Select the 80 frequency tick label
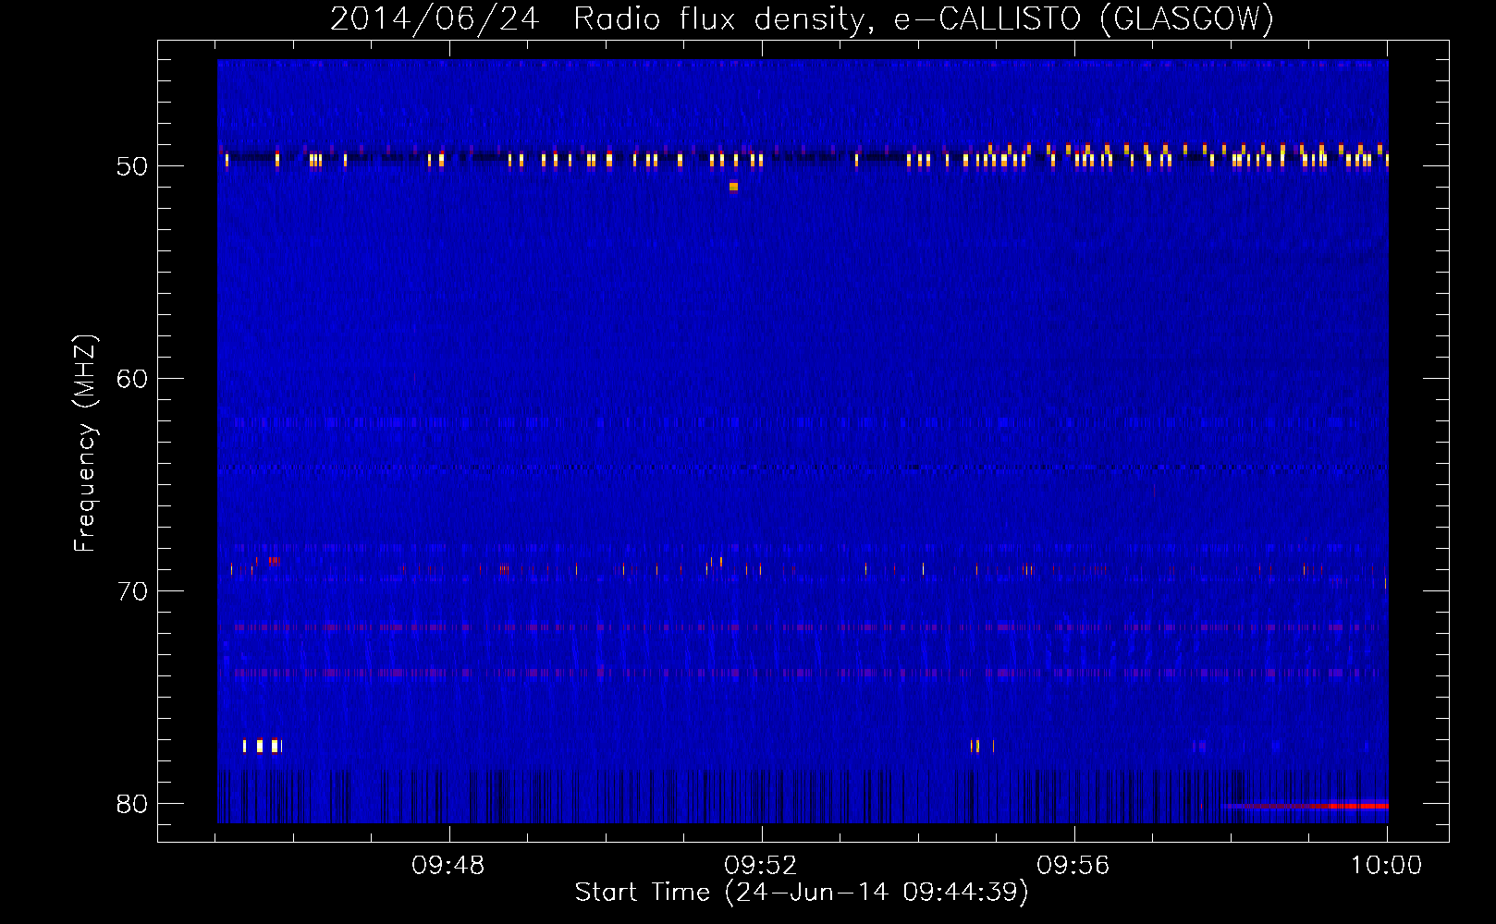 132,804
